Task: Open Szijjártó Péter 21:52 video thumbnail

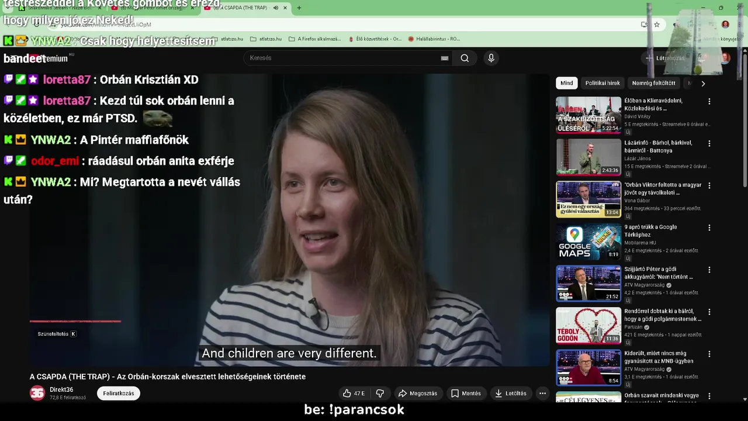Action: pos(588,284)
